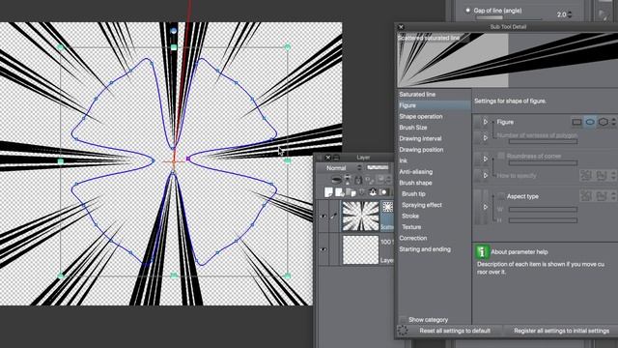
Task: Click the reset icon beside Reset all settings
Action: point(403,331)
